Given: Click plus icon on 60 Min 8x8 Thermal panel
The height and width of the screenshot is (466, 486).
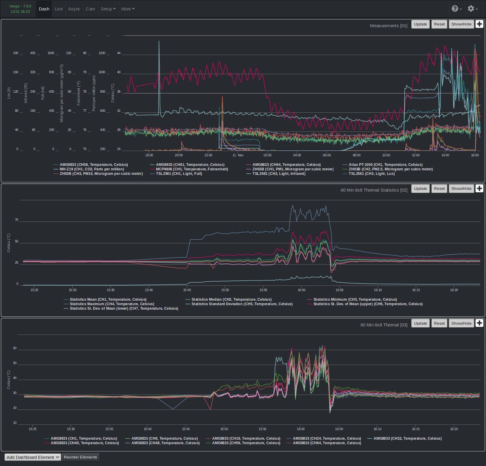Looking at the screenshot, I should (x=479, y=323).
